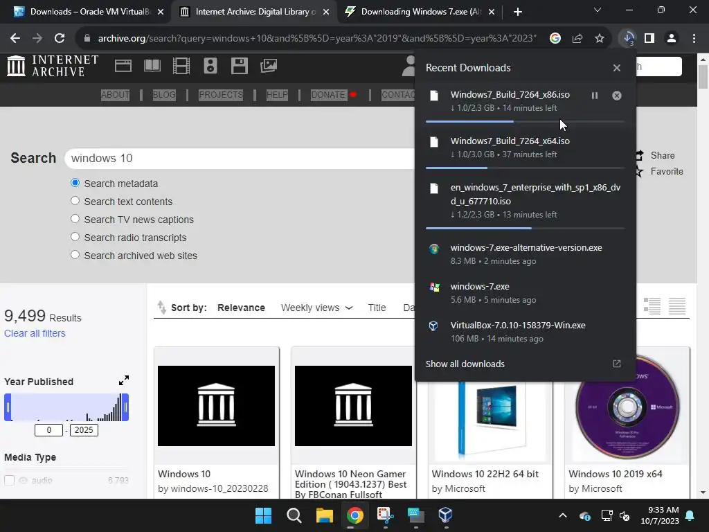View site information lock icon
Viewport: 709px width, 532px height.
[87, 39]
